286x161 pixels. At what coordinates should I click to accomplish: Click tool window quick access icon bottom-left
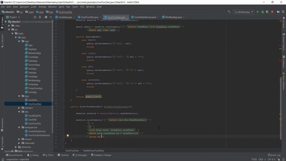3,159
